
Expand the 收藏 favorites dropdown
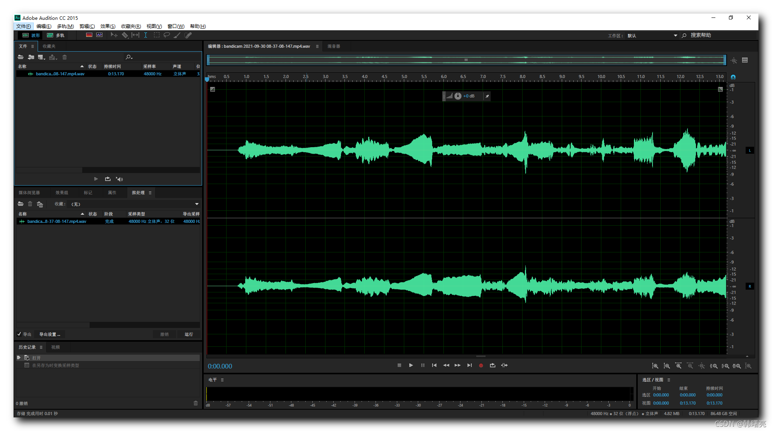point(197,204)
